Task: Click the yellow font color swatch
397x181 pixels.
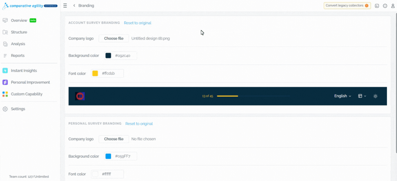Action: 95,73
